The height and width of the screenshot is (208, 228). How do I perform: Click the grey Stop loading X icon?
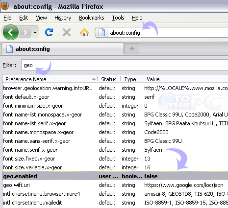(x=67, y=32)
